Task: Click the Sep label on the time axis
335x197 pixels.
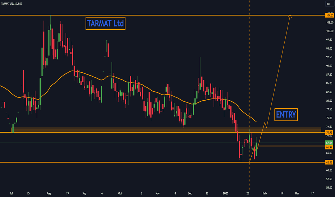Action: click(84, 193)
